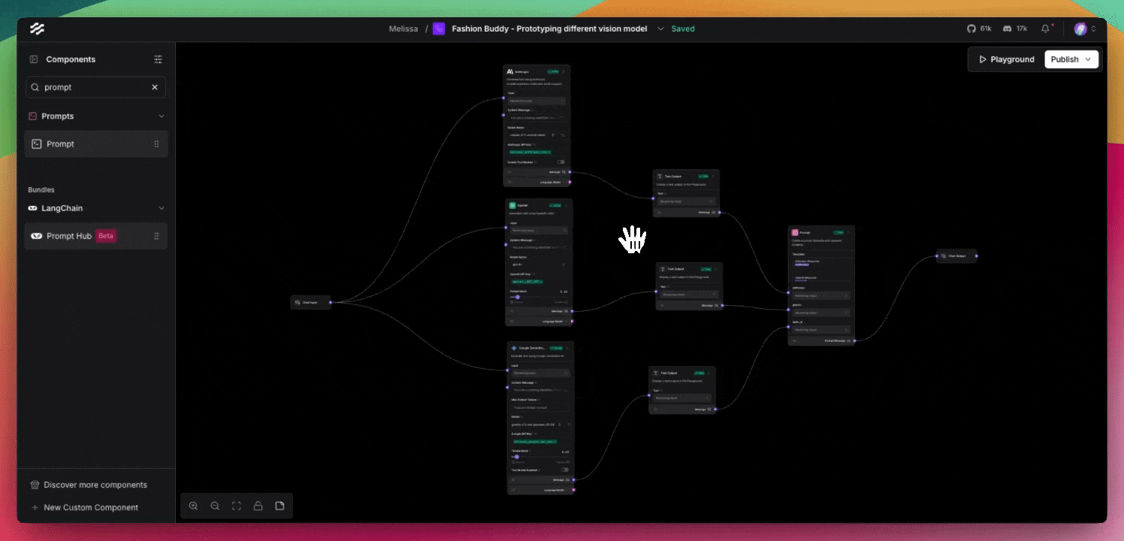This screenshot has height=541, width=1124.
Task: Click New Custom Component
Action: click(x=90, y=507)
